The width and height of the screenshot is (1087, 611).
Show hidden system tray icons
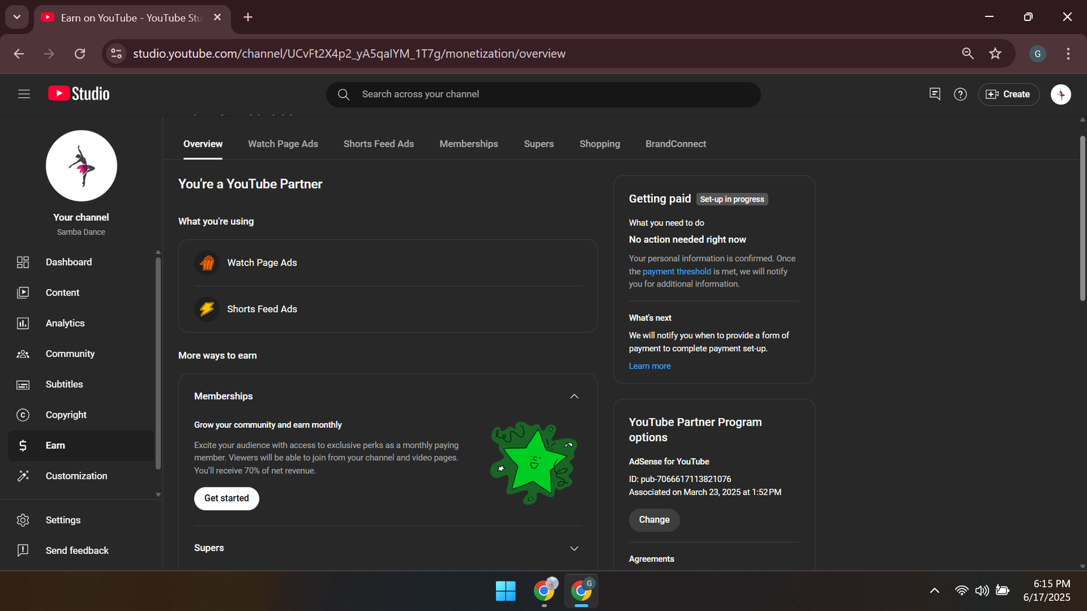click(935, 591)
